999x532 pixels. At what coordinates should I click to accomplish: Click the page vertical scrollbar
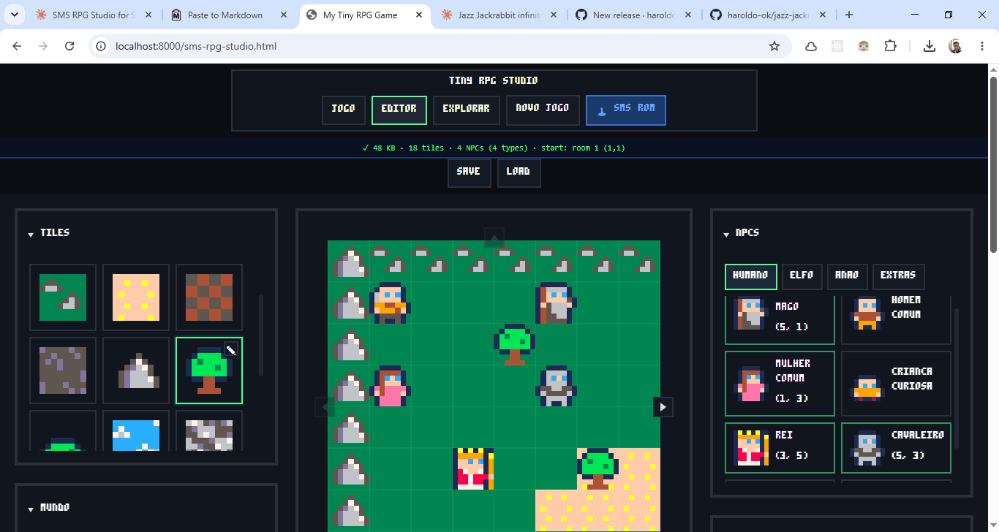click(993, 164)
